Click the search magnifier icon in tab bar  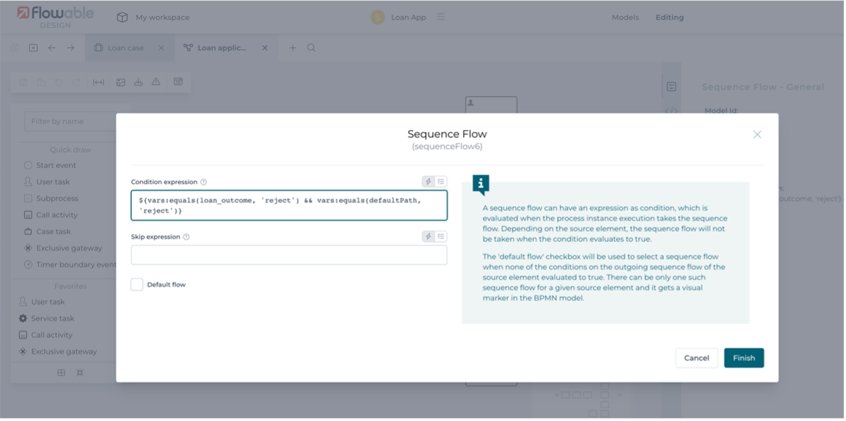311,48
